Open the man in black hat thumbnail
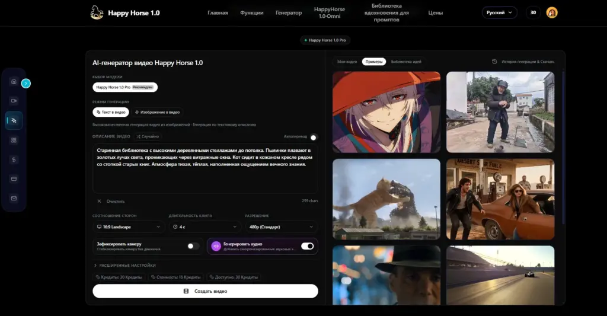 pos(386,275)
